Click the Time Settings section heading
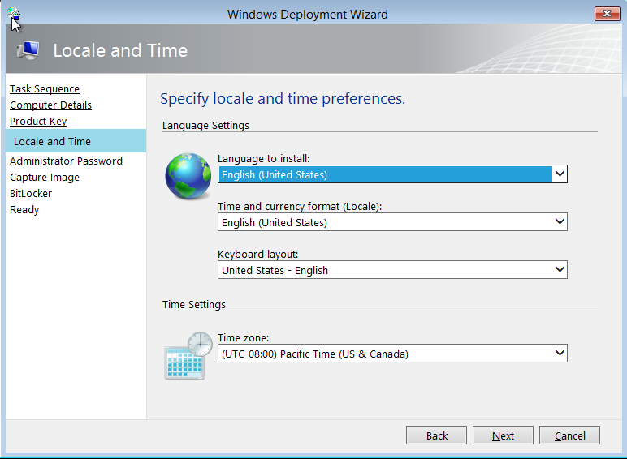The height and width of the screenshot is (459, 627). 194,305
